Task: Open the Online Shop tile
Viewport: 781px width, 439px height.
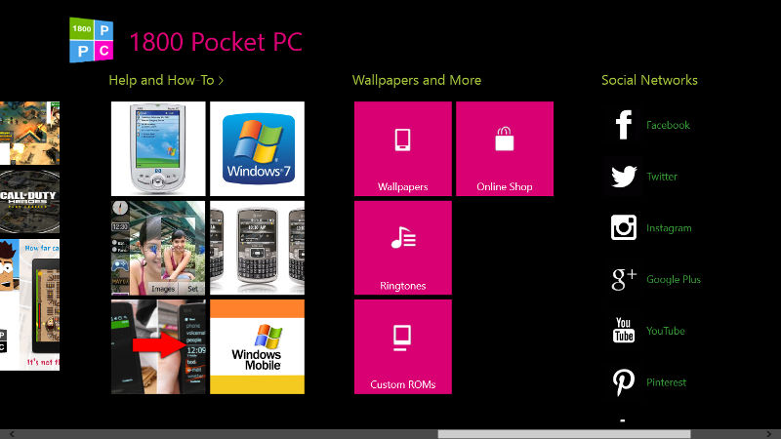Action: 505,148
